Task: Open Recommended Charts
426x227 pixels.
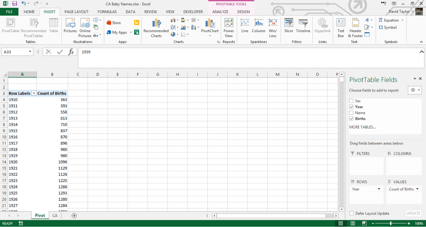Action: click(156, 28)
